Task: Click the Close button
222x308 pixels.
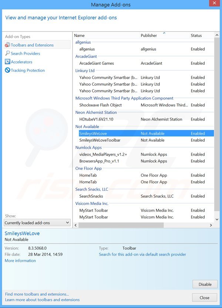Action: 205,298
